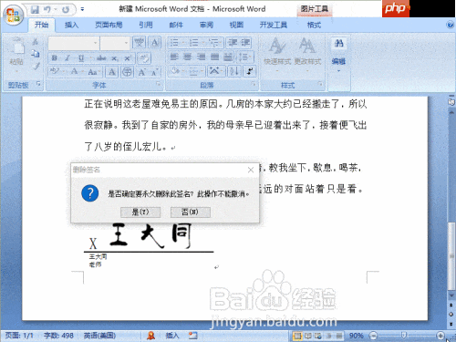Click the character shading A icon

coord(112,72)
